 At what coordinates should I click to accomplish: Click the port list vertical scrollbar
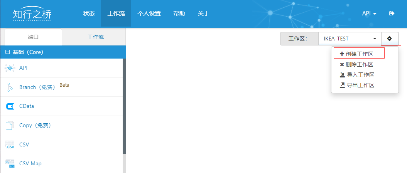124,106
